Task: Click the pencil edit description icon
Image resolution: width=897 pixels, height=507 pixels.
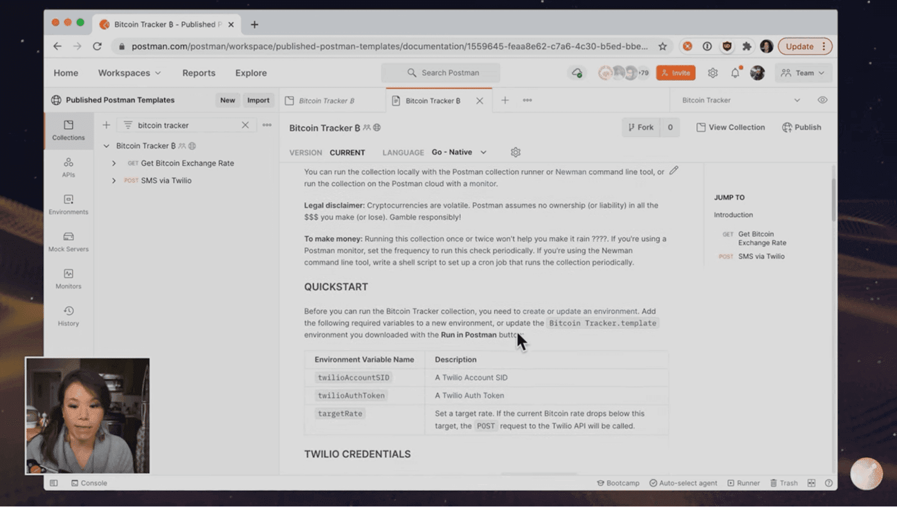Action: pos(674,170)
